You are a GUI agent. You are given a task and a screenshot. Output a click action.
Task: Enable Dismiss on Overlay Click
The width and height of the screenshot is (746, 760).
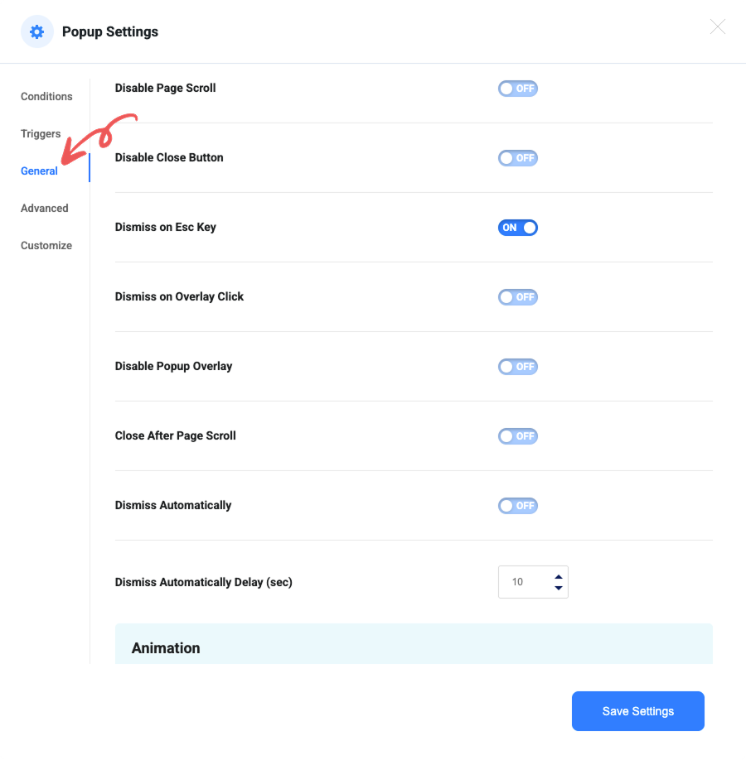(517, 297)
